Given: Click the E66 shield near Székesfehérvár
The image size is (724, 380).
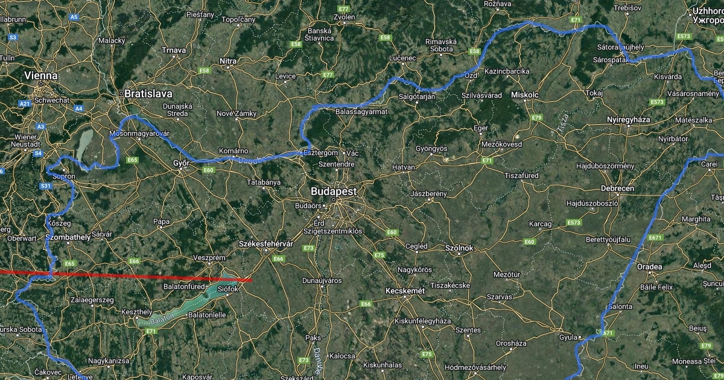Looking at the screenshot, I should pyautogui.click(x=278, y=259).
